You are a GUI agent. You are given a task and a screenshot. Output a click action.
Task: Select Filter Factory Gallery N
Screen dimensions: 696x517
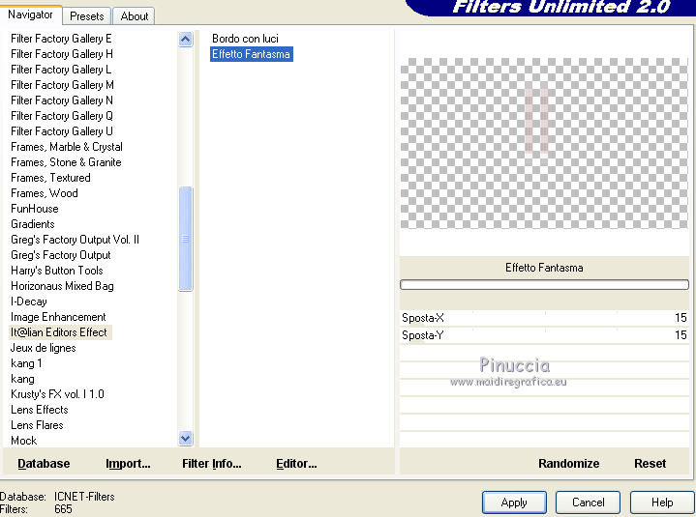[x=62, y=101]
